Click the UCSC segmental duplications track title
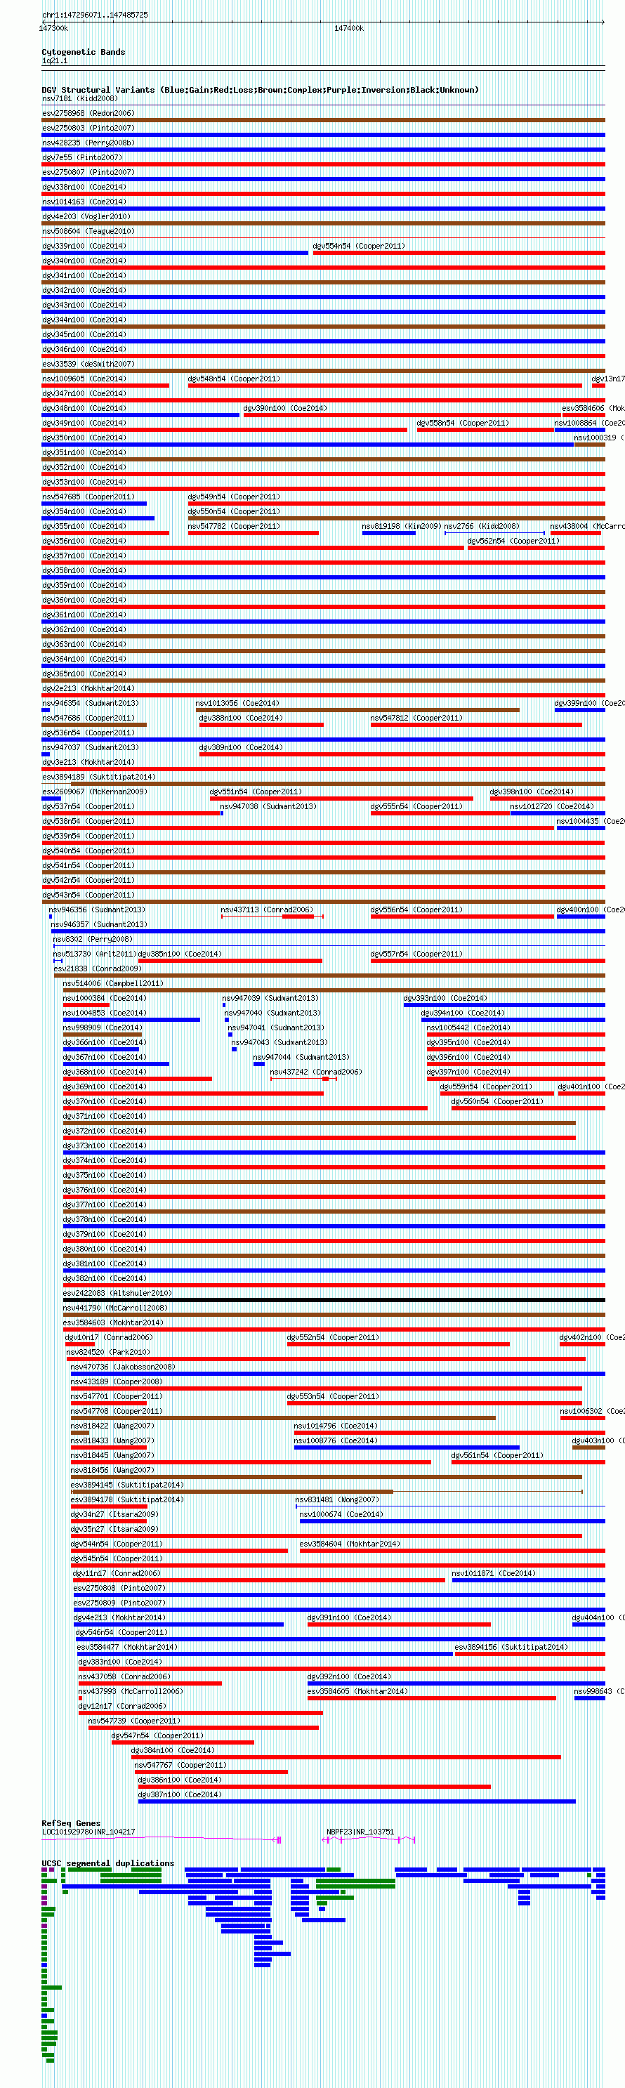The image size is (625, 2088). [x=108, y=1863]
